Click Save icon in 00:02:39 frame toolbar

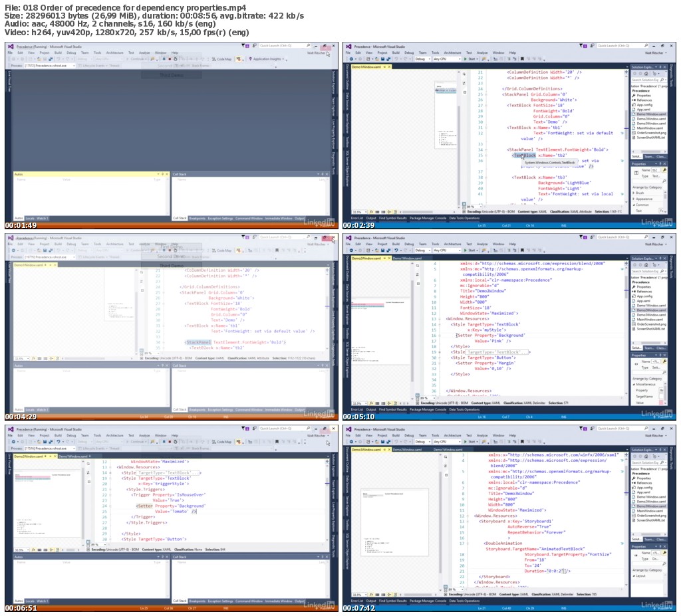pyautogui.click(x=383, y=59)
